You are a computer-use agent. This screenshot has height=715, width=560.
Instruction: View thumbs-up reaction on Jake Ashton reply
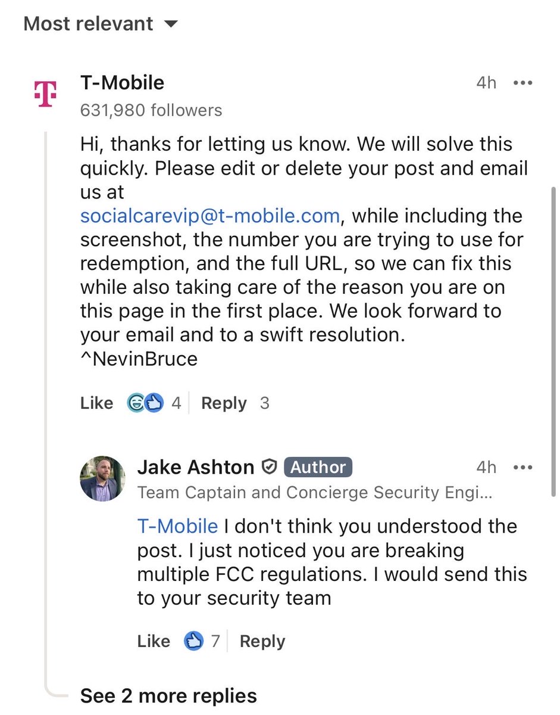point(194,641)
